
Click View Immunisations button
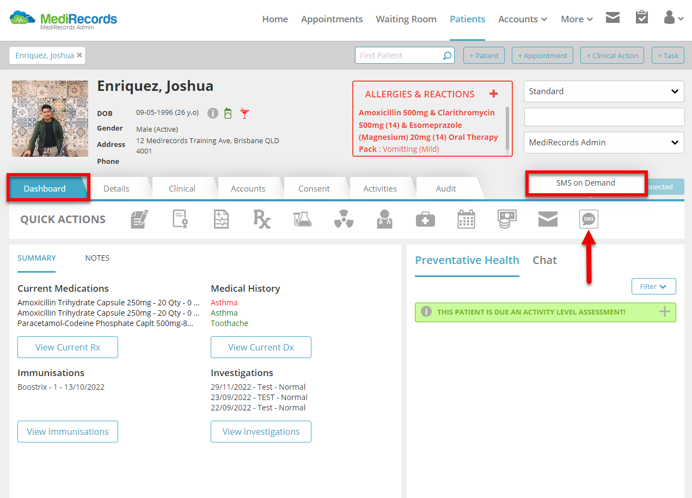coord(68,432)
